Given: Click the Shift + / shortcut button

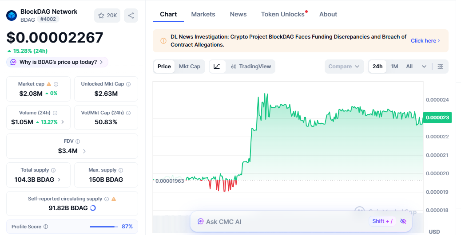Looking at the screenshot, I should 382,221.
